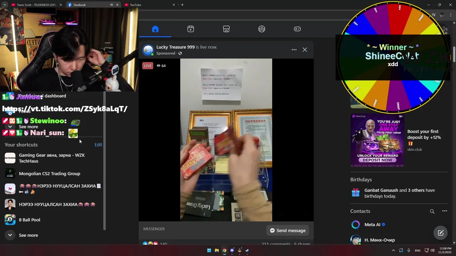Image resolution: width=456 pixels, height=256 pixels.
Task: Open the Lucky Treasure live video
Action: coord(226,140)
